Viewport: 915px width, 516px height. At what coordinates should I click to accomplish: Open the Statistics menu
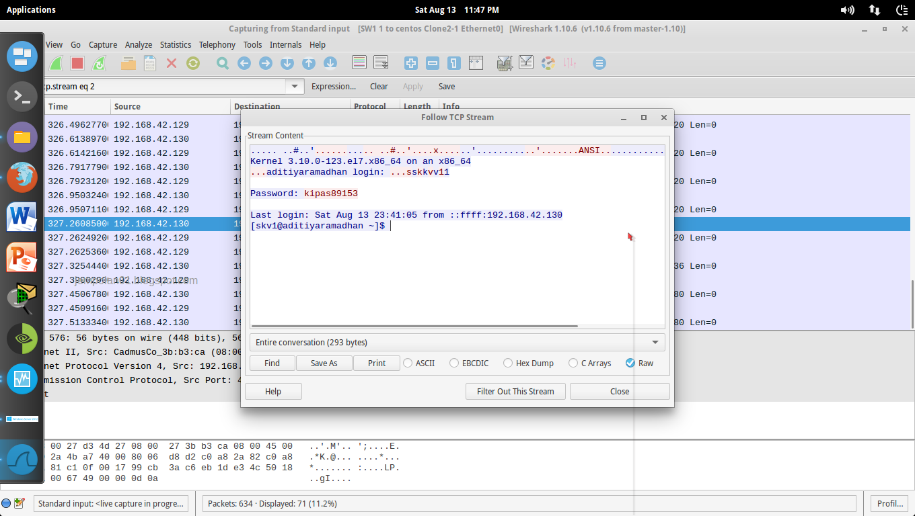point(176,44)
